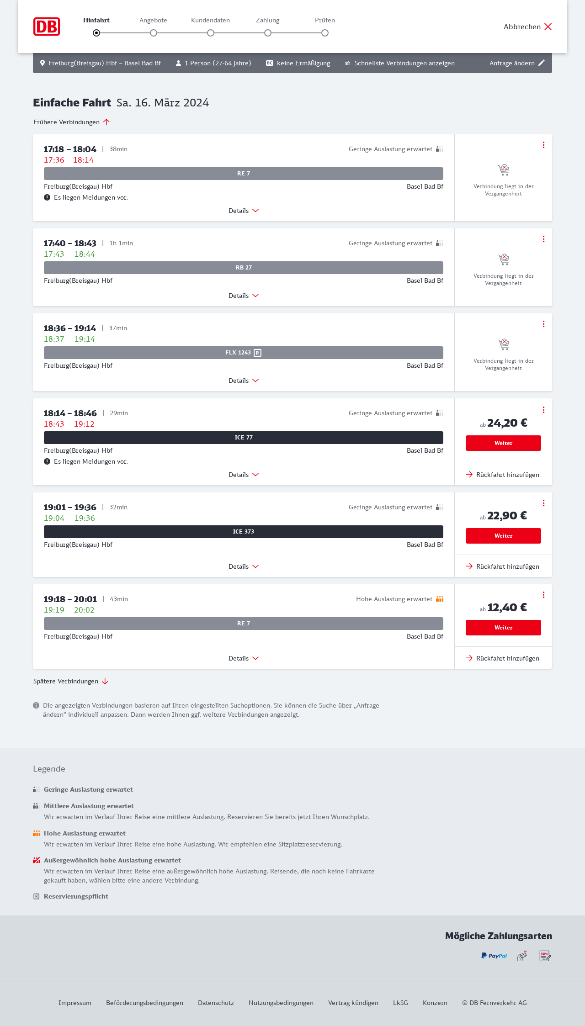Open Schnellste Verbindungen anzeigen filter

click(399, 63)
